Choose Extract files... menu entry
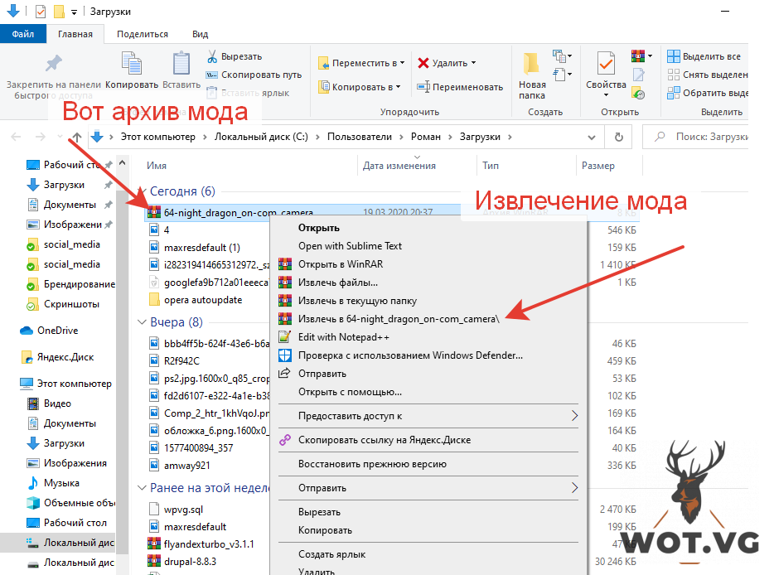Screen dimensions: 774x575 coord(337,283)
